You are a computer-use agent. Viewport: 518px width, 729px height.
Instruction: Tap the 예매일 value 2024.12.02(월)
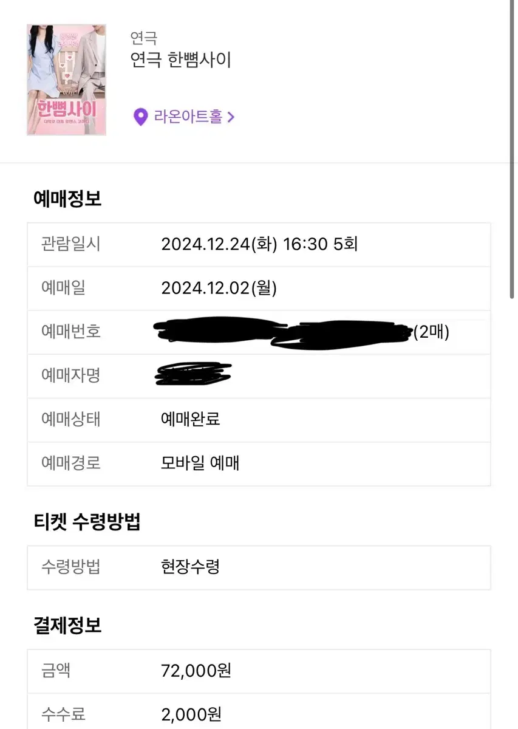[x=219, y=288]
